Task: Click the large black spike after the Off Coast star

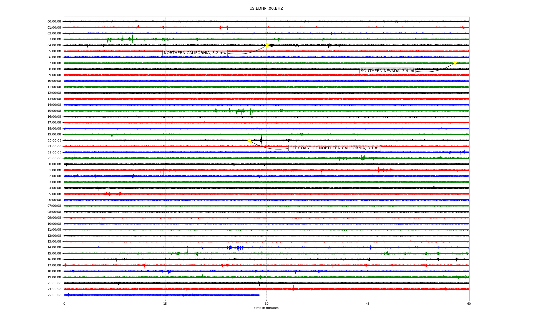Action: click(261, 140)
